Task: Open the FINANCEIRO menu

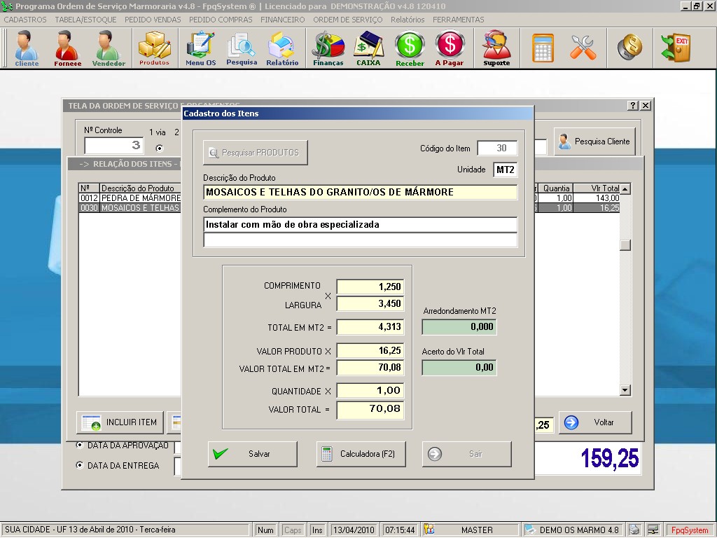Action: click(x=282, y=20)
